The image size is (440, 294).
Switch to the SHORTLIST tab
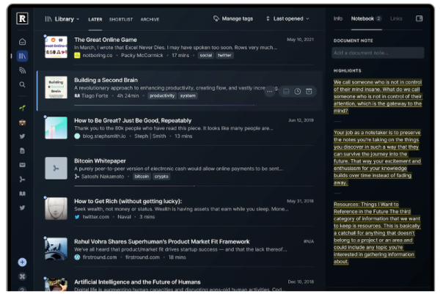click(121, 19)
